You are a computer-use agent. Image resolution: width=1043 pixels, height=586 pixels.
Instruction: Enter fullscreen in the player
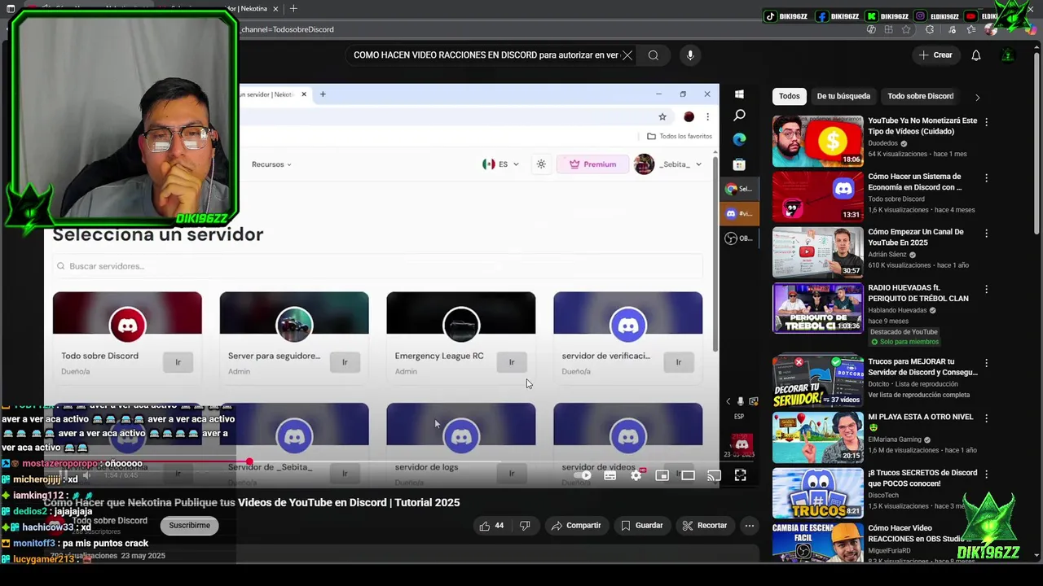pos(740,475)
